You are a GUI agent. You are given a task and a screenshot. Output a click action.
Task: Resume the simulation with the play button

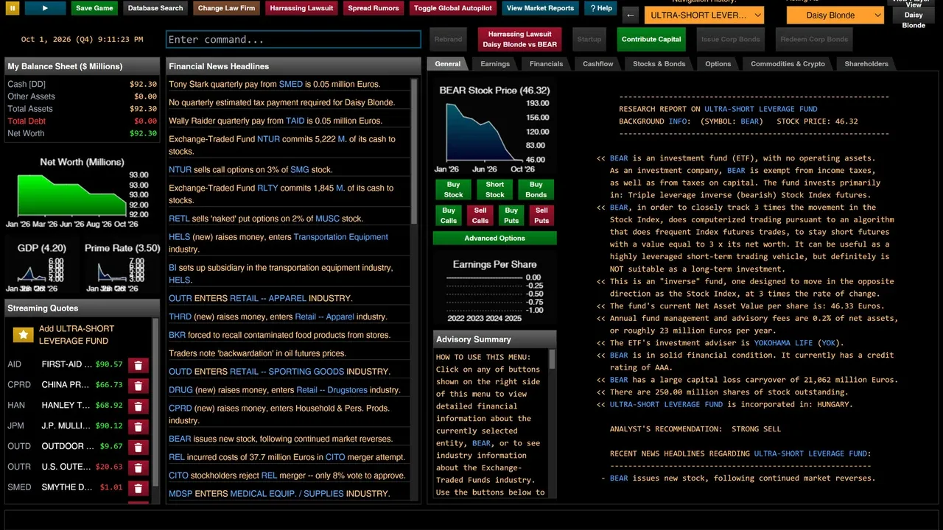pyautogui.click(x=45, y=8)
